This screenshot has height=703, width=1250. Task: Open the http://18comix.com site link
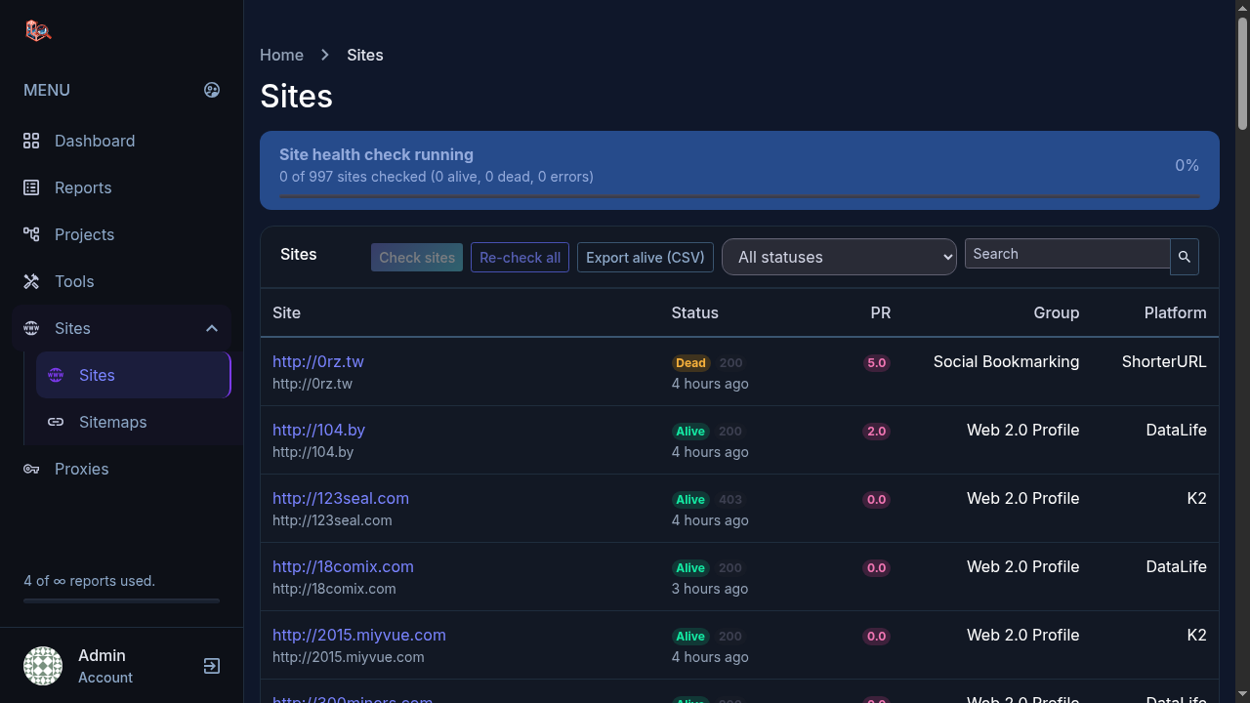[x=343, y=566]
